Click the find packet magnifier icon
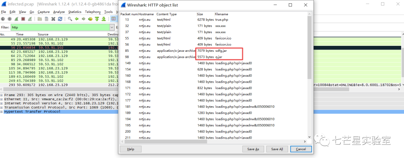Screen dimensions: 404x158 [x=70, y=19]
